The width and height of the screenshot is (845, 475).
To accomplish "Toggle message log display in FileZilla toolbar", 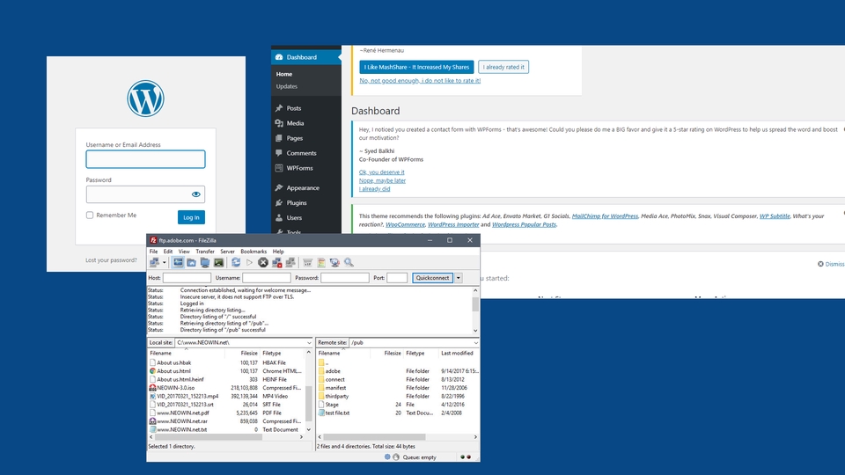I will pos(178,262).
